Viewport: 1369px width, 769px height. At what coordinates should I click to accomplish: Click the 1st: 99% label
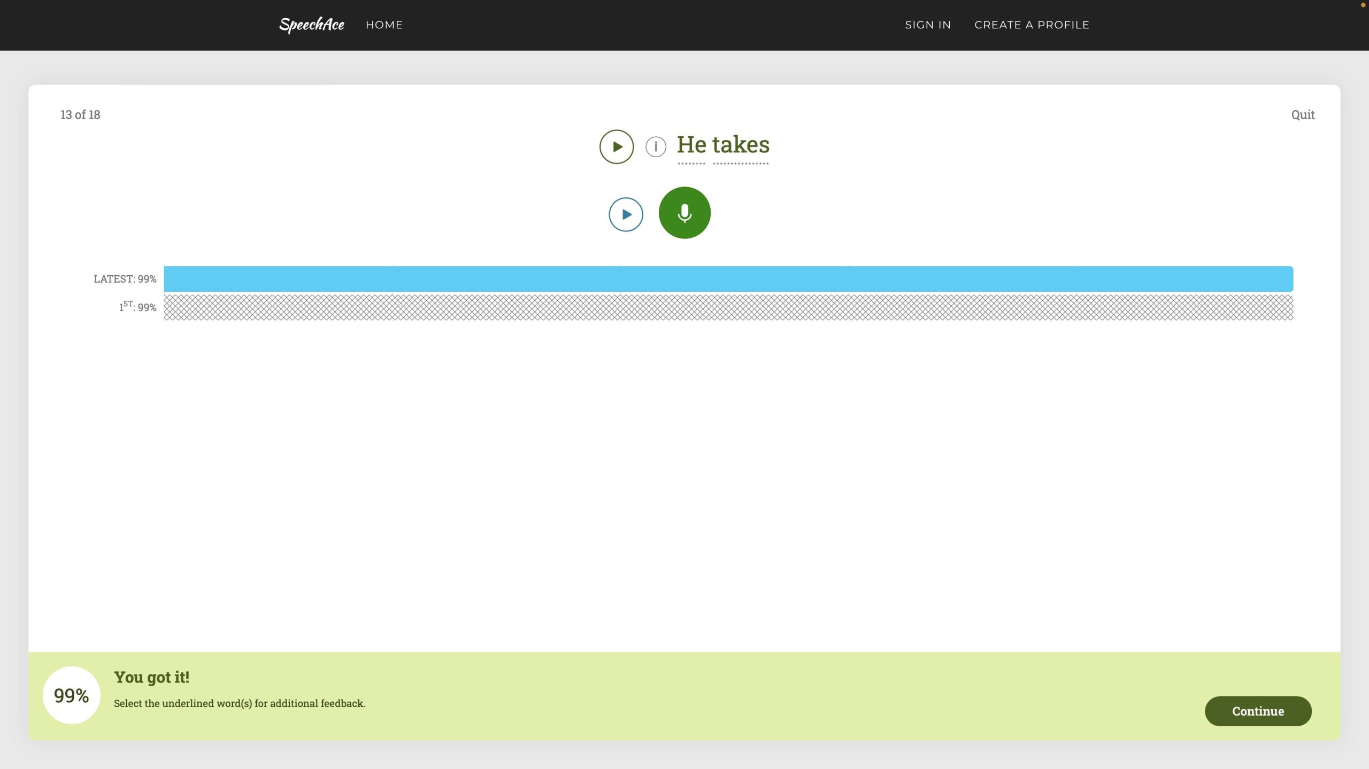click(137, 307)
